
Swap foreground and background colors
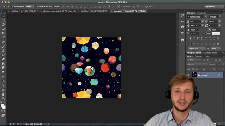5,102
